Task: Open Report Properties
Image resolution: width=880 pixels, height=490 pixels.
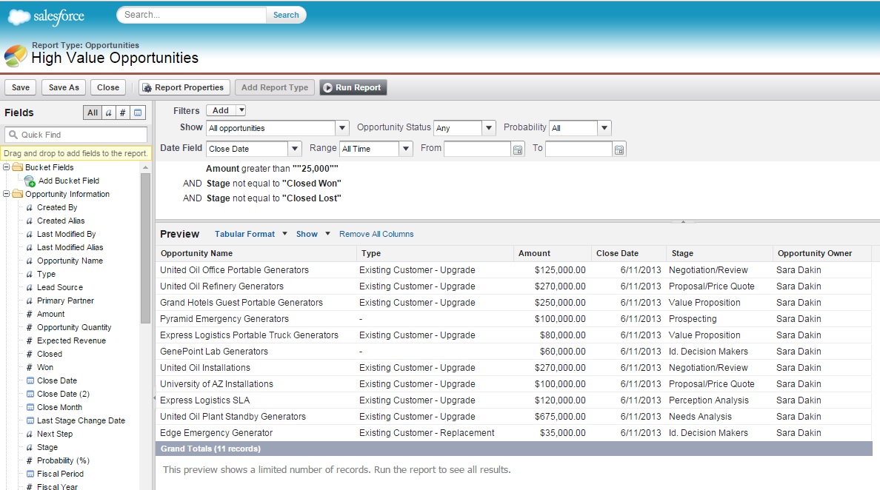Action: (184, 87)
